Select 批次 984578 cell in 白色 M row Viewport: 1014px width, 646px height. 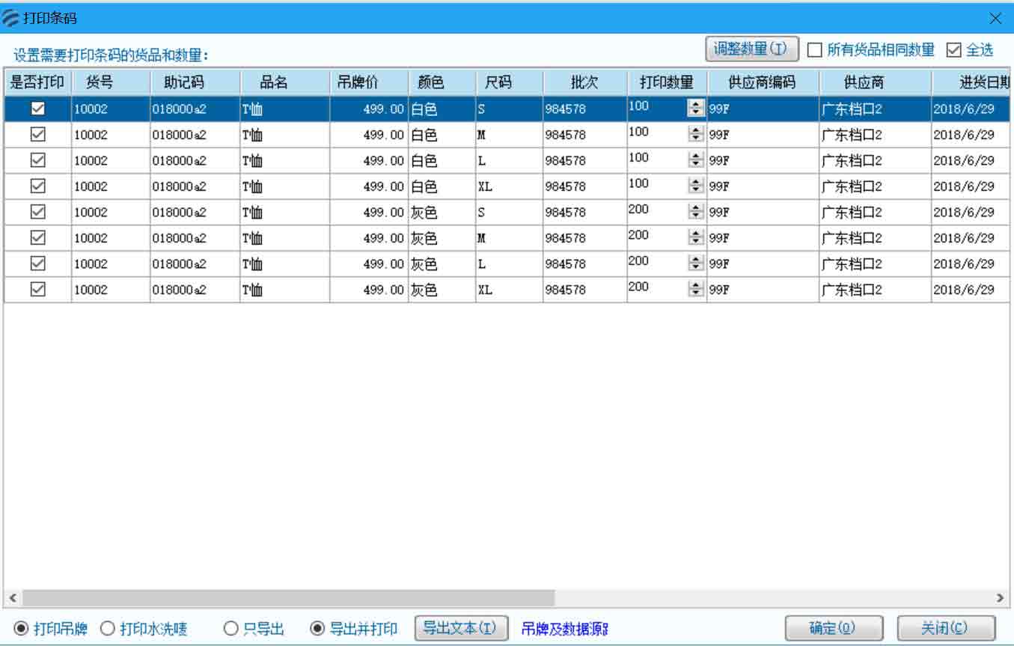(584, 135)
